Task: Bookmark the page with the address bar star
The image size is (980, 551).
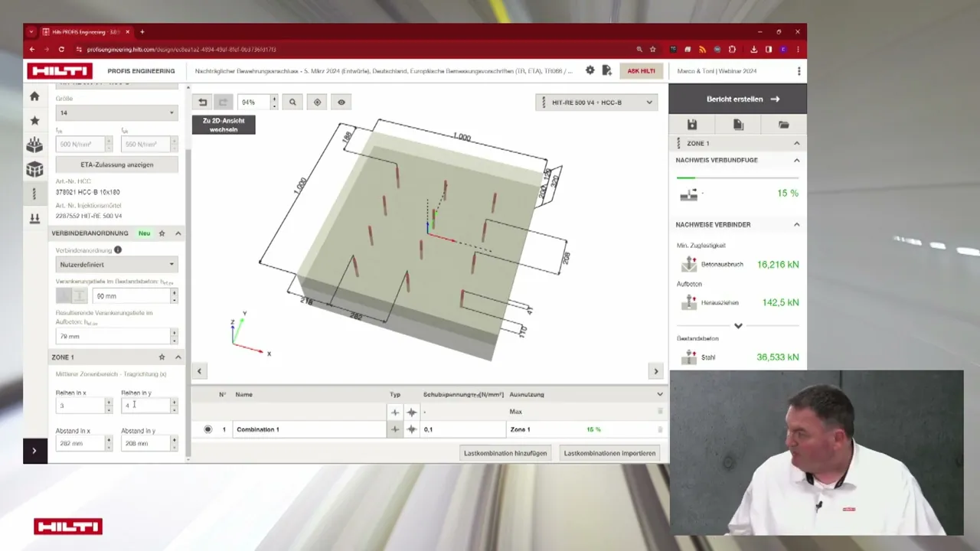Action: (653, 49)
